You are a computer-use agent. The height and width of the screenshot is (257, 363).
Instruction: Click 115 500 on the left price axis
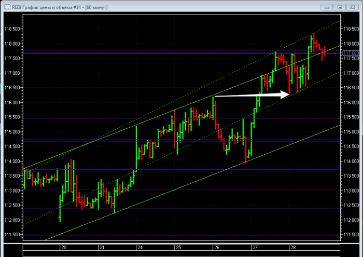coord(12,117)
